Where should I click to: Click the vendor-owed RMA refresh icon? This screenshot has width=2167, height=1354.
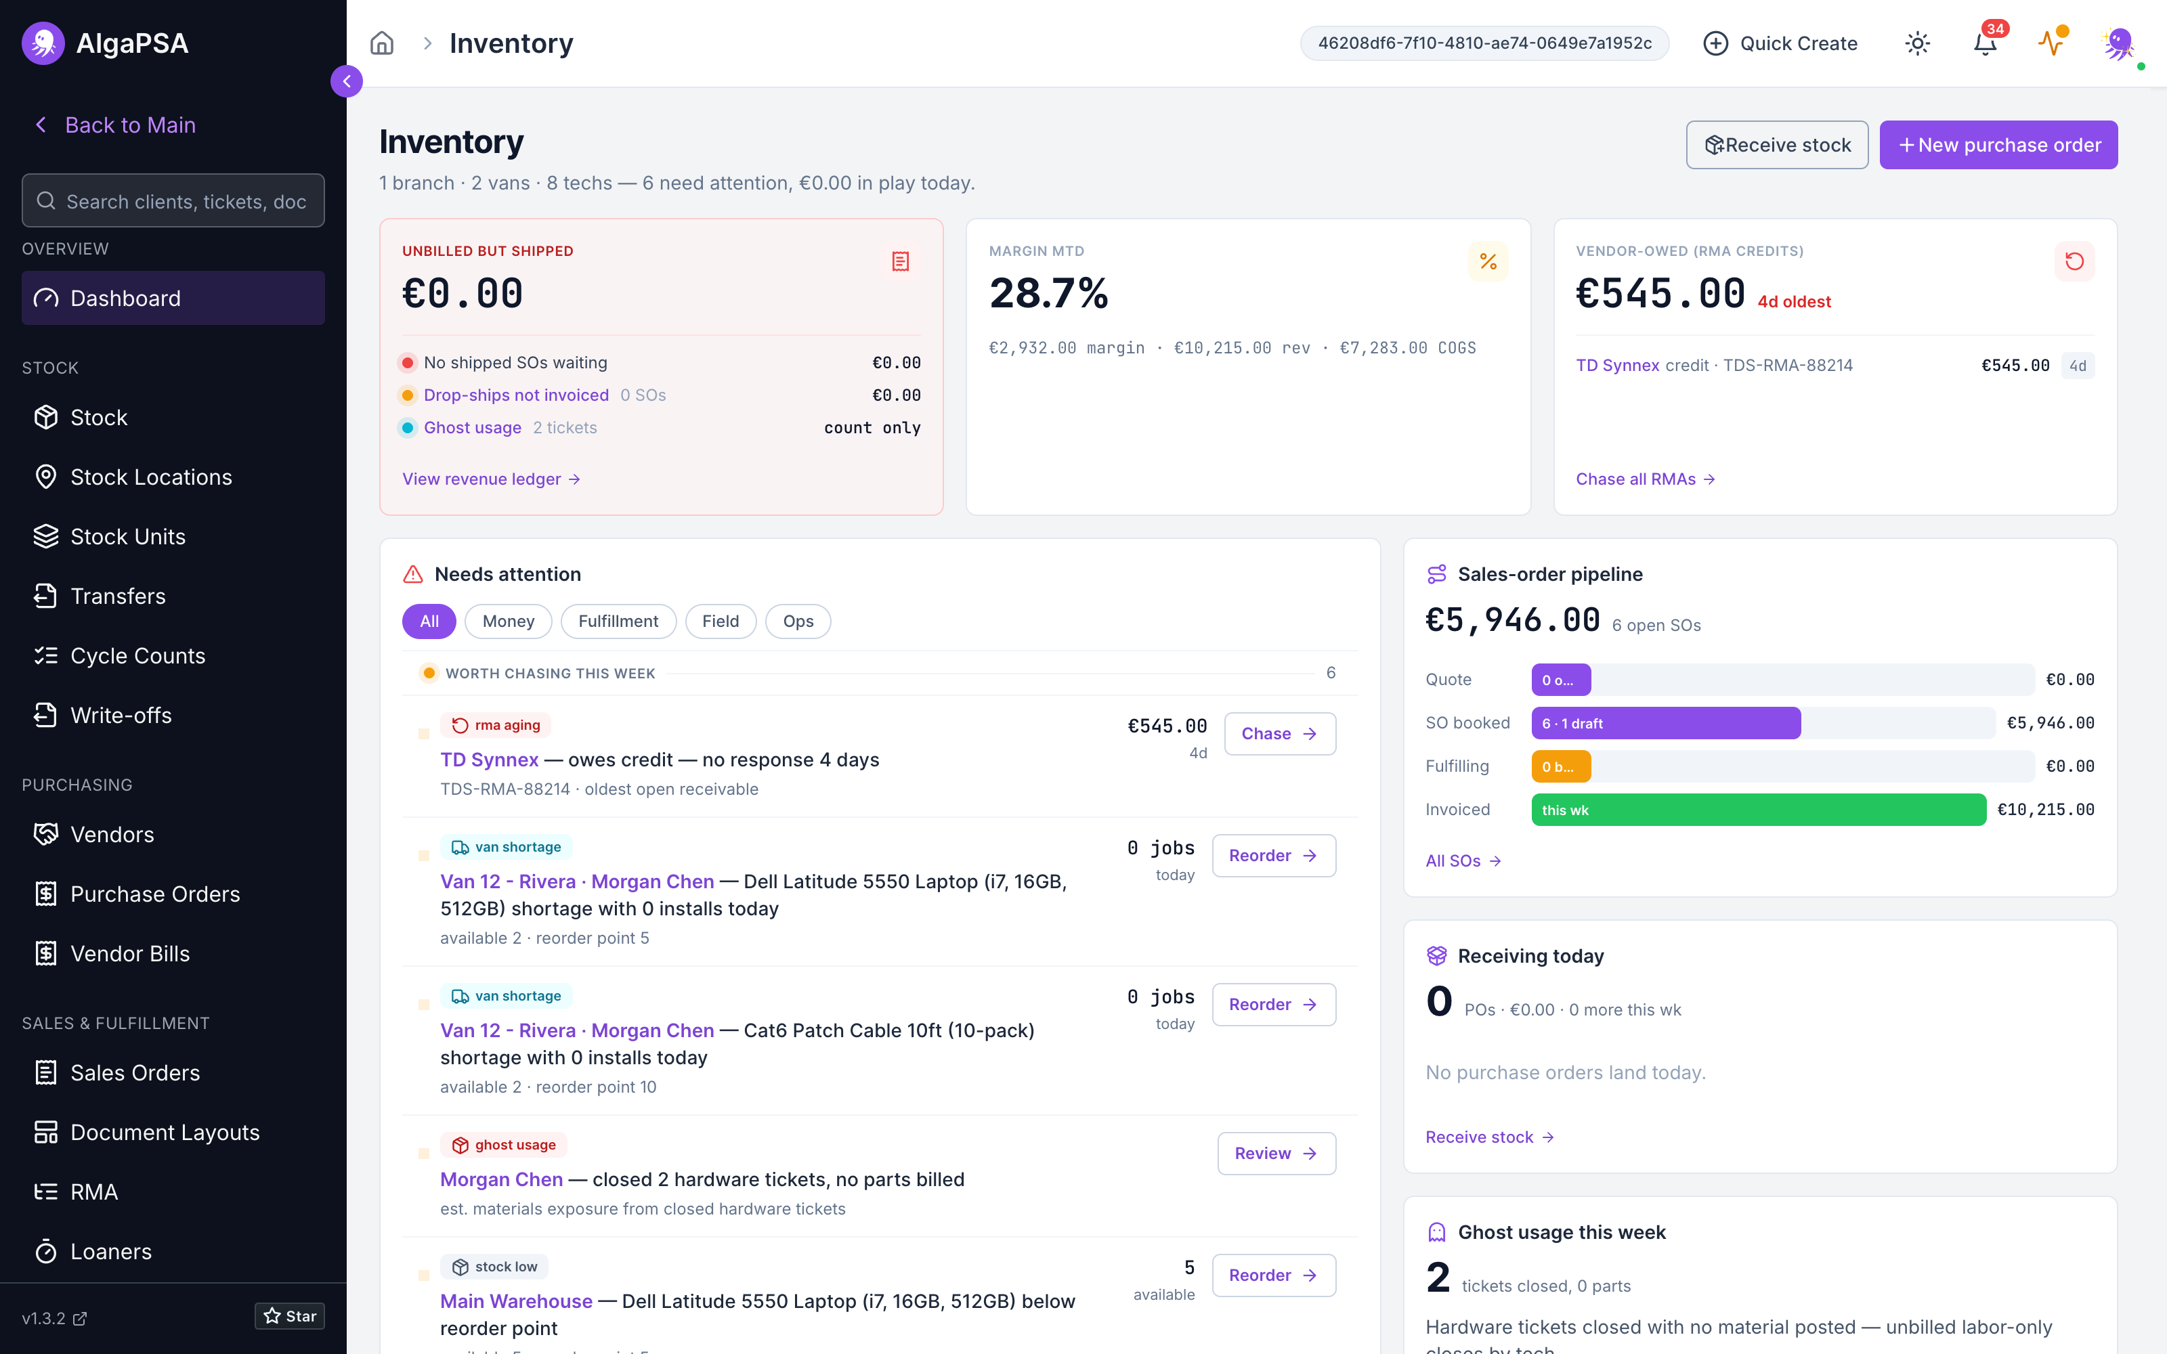pos(2074,261)
